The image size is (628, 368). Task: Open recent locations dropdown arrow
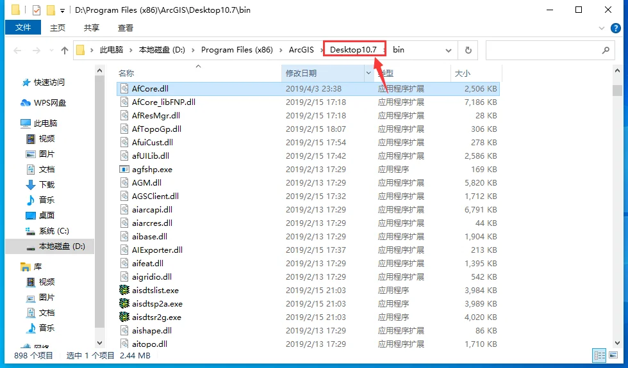point(51,51)
